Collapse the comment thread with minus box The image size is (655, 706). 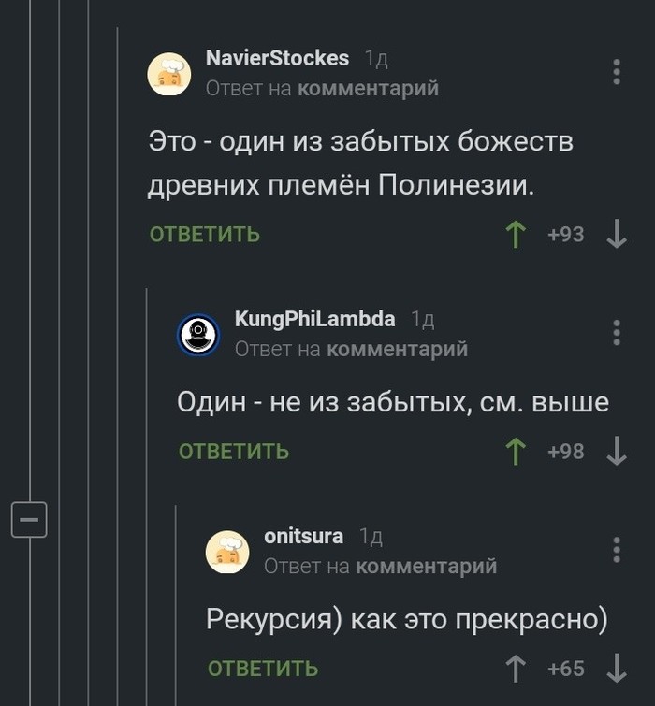point(29,519)
